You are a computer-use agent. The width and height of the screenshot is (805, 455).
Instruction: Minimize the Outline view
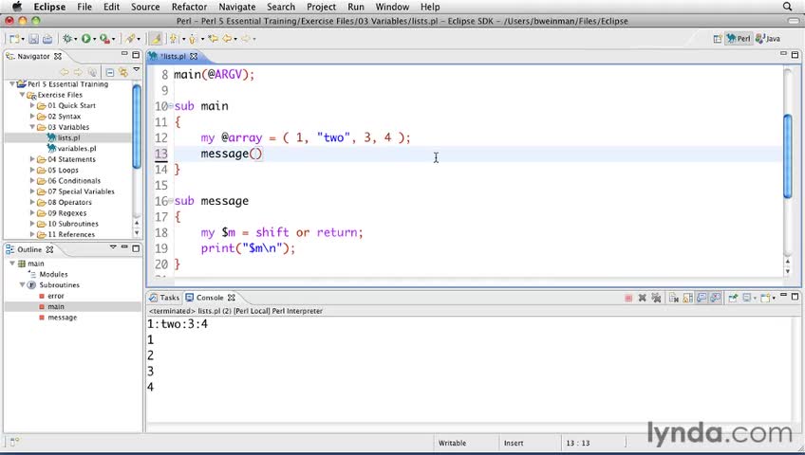pyautogui.click(x=124, y=247)
